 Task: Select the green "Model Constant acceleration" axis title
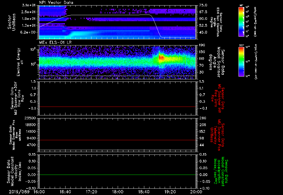point(221,172)
